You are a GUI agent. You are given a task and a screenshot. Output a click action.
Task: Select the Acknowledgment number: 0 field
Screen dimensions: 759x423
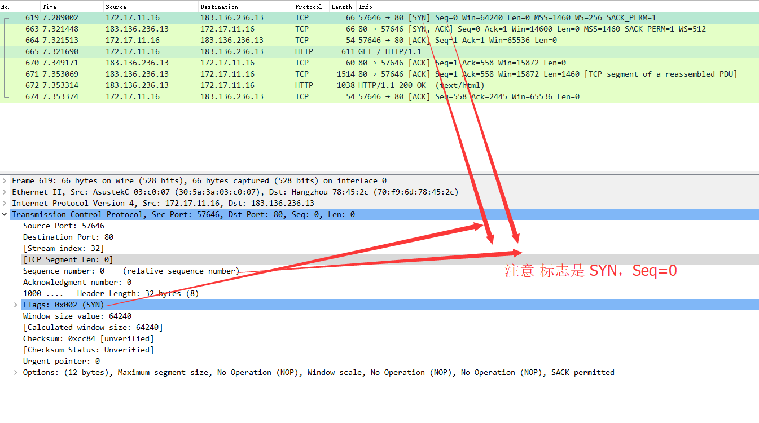coord(77,283)
